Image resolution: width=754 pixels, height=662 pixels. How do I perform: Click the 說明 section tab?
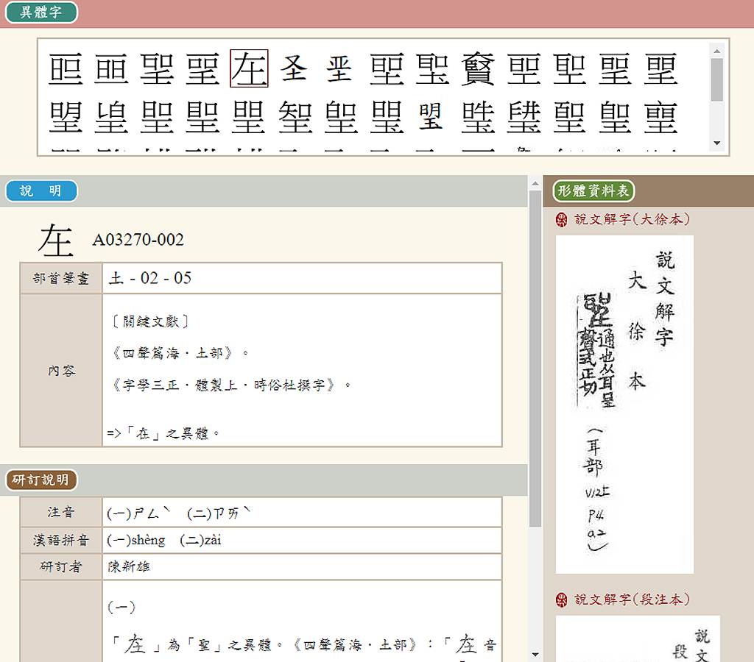(x=41, y=191)
